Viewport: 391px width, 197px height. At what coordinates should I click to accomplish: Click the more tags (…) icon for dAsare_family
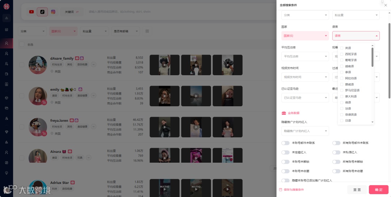93,64
